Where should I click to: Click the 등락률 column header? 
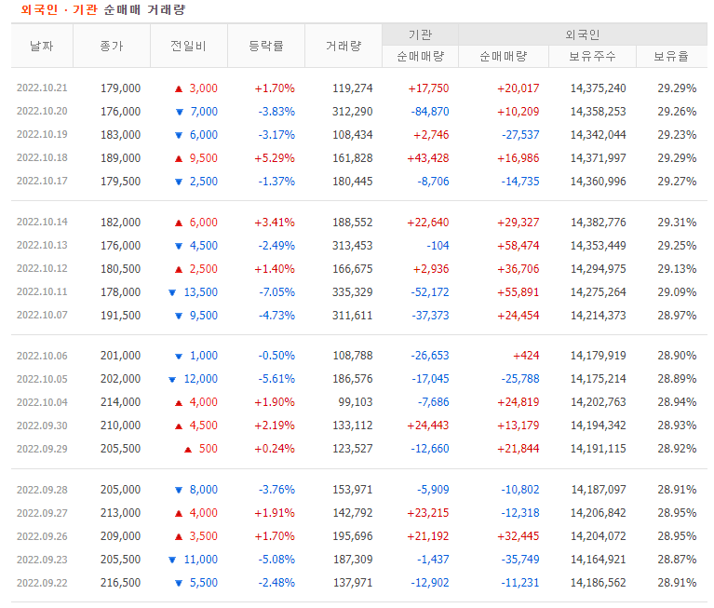pyautogui.click(x=266, y=46)
